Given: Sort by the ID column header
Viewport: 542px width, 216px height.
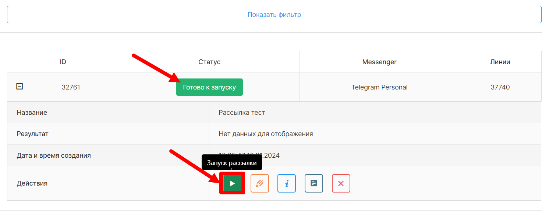Looking at the screenshot, I should point(63,62).
